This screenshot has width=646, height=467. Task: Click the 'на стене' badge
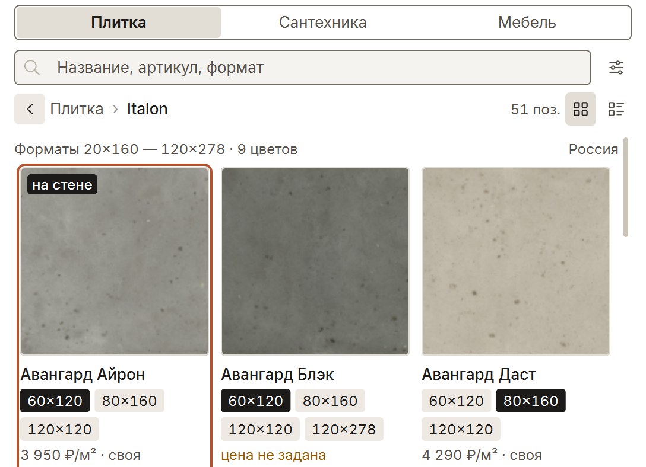pos(62,184)
